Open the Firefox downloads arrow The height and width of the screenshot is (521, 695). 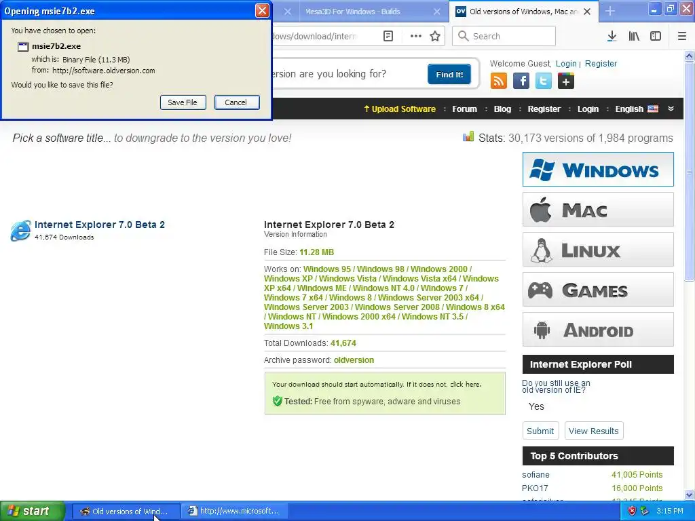pyautogui.click(x=612, y=37)
